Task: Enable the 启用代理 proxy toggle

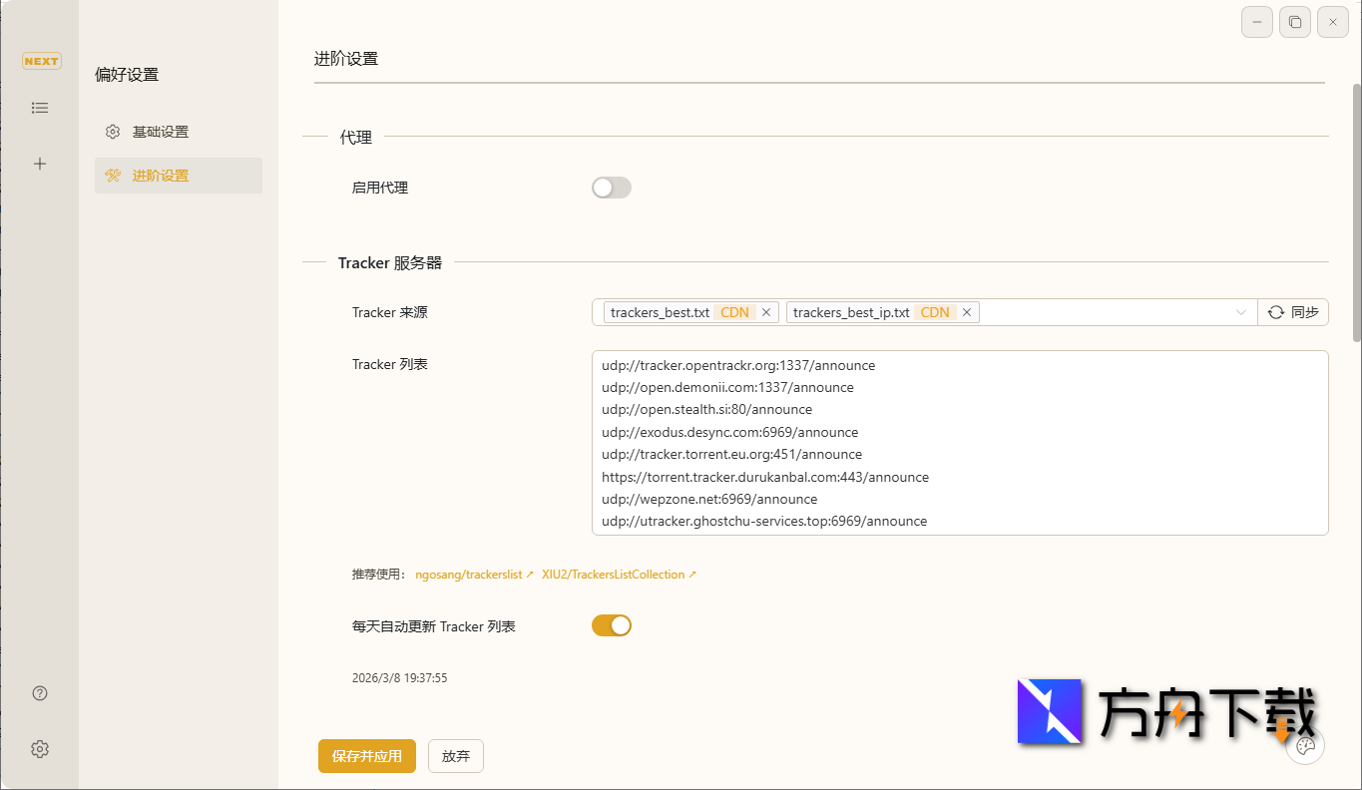Action: [611, 188]
